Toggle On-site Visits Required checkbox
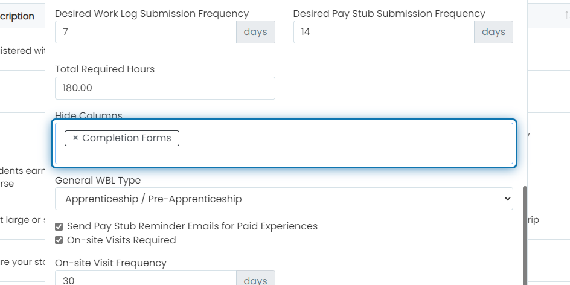This screenshot has height=285, width=570. (59, 240)
